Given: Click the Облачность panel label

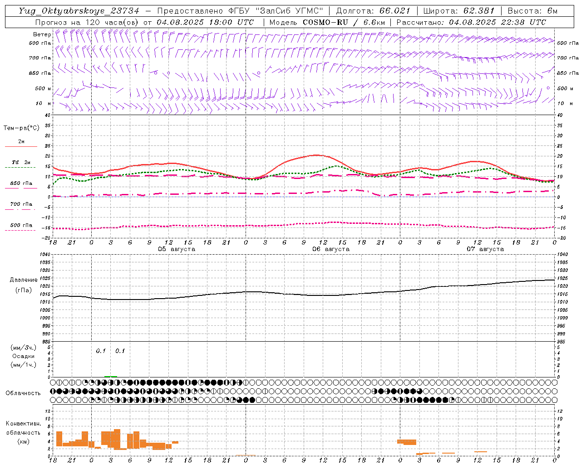Looking at the screenshot, I should [x=23, y=393].
